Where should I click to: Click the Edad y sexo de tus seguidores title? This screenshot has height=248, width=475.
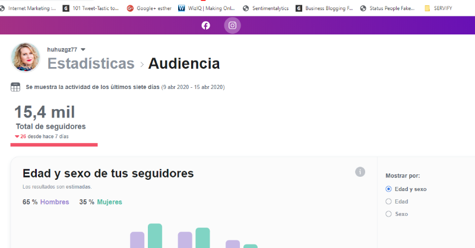[x=108, y=173]
